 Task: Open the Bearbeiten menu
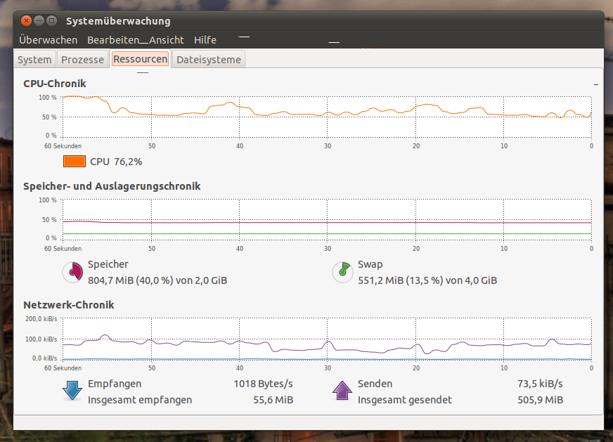click(112, 40)
